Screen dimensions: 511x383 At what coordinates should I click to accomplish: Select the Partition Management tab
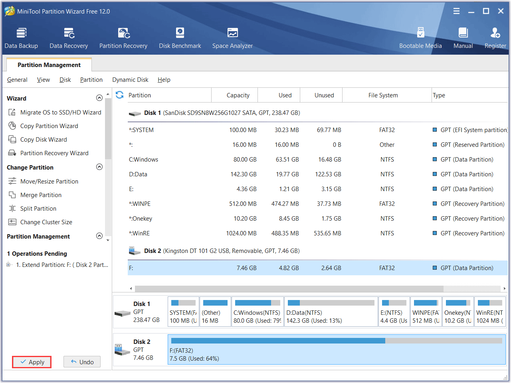(x=49, y=65)
